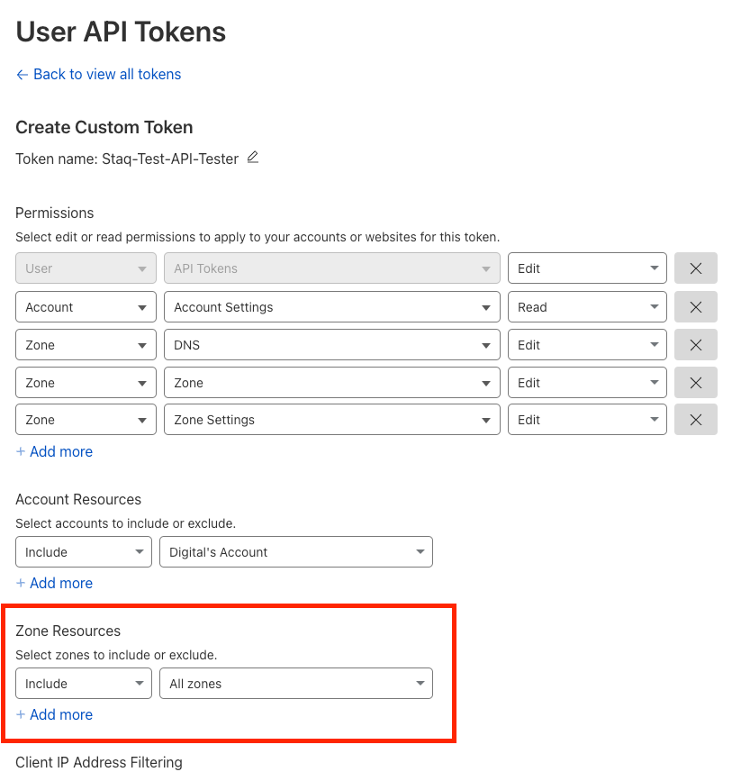Open the DNS permission dropdown

tap(332, 345)
